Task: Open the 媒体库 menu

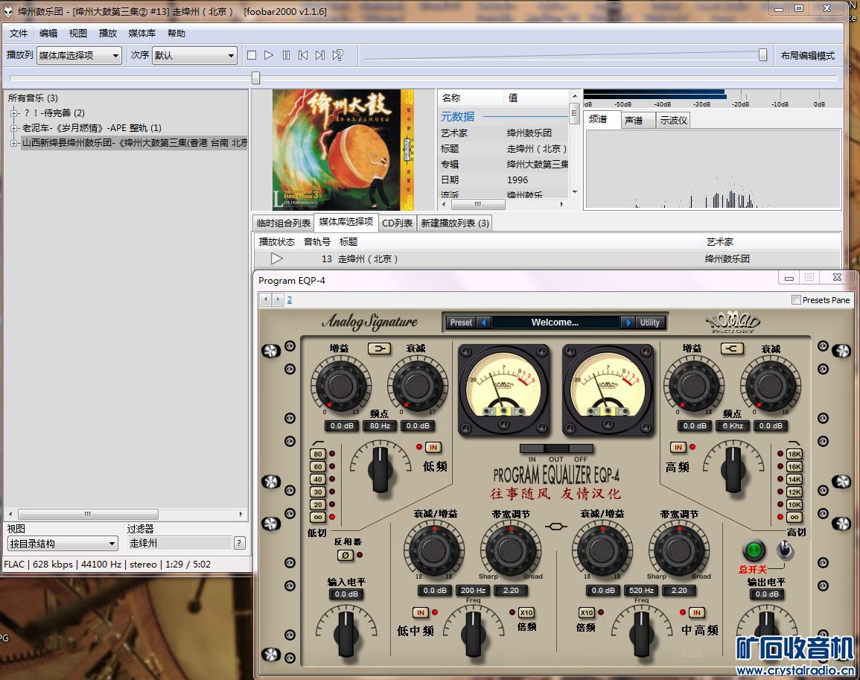Action: pyautogui.click(x=141, y=34)
